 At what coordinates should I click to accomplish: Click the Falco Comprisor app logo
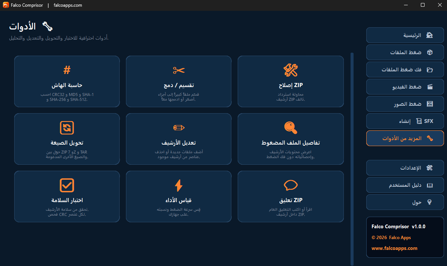6,5
